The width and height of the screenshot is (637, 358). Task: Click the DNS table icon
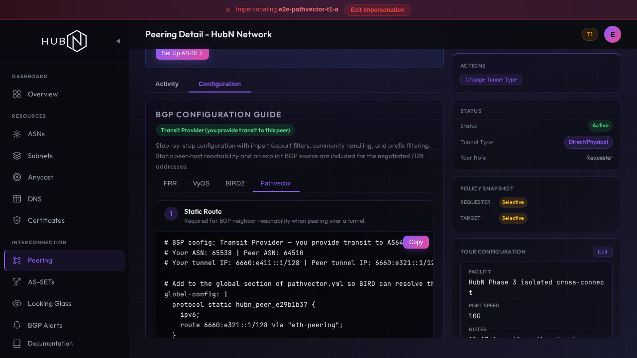[17, 199]
